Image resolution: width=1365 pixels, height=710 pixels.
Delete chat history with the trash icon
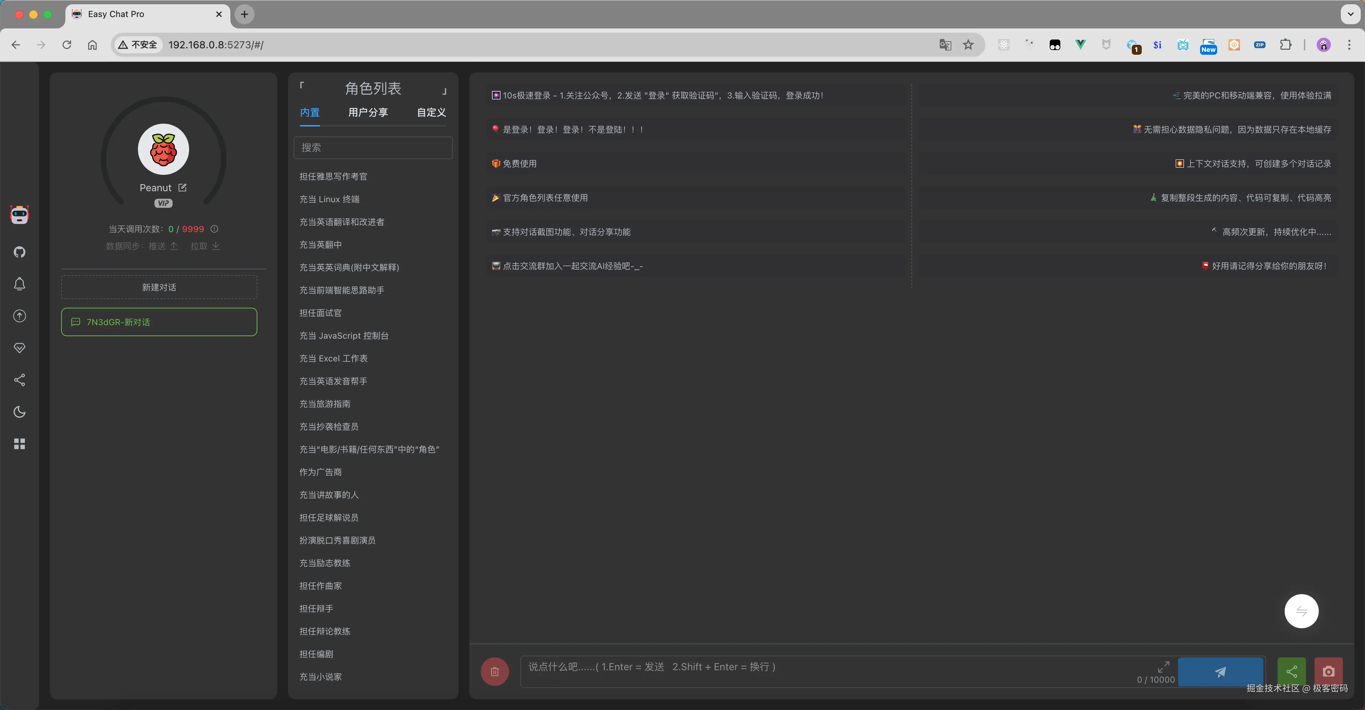tap(494, 671)
